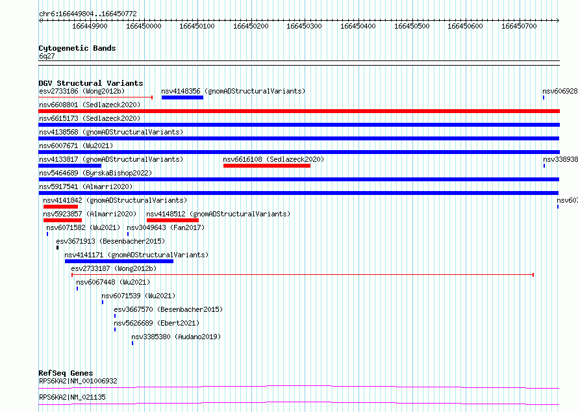The width and height of the screenshot is (578, 412).
Task: Click ruler position 166449900
Action: [x=90, y=26]
